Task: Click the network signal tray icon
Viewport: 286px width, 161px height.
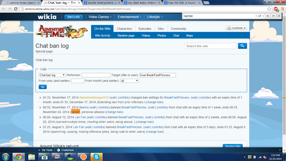Action: [x=260, y=157]
